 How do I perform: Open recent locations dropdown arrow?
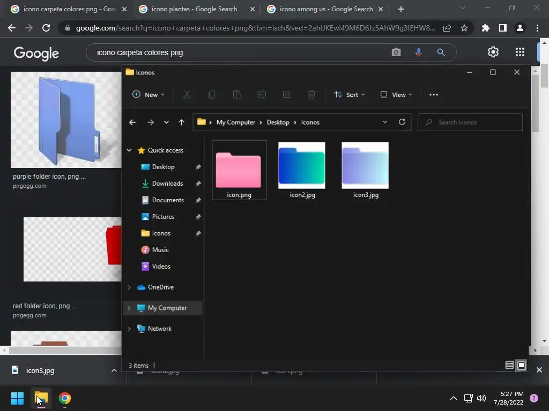pyautogui.click(x=166, y=123)
